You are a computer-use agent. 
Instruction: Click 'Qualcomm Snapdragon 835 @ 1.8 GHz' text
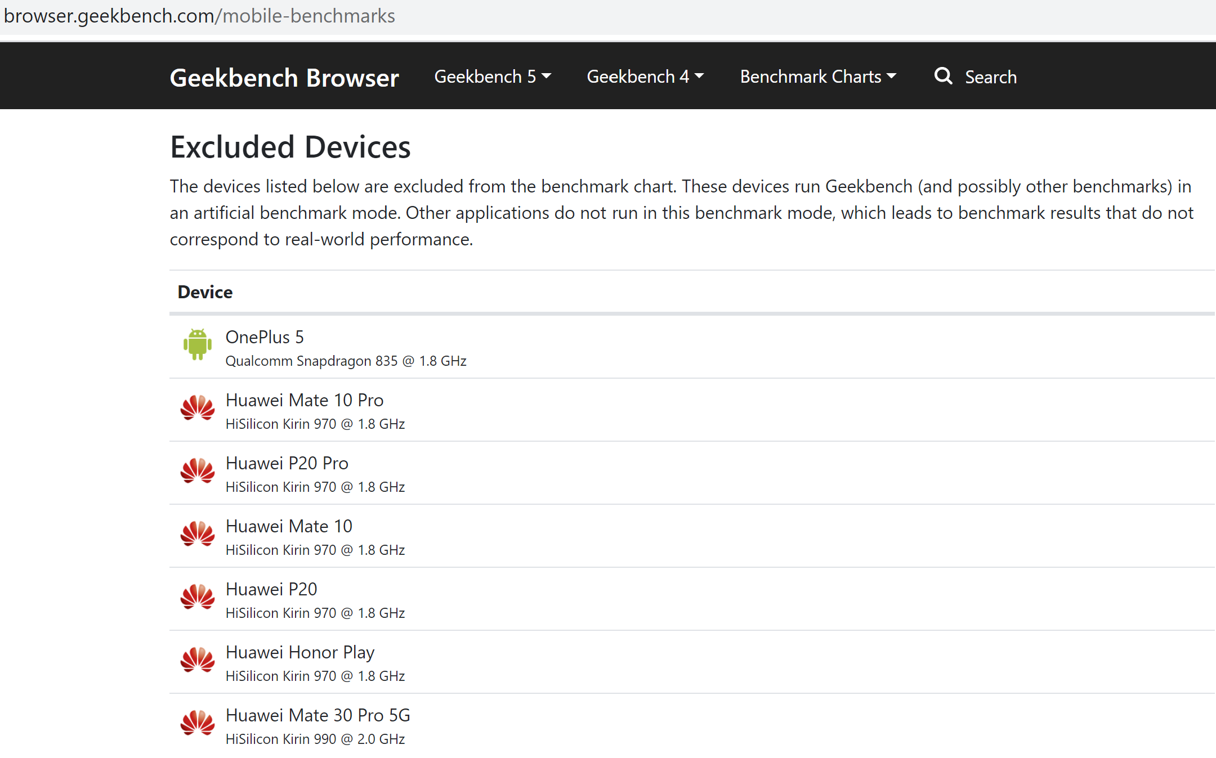pyautogui.click(x=346, y=361)
